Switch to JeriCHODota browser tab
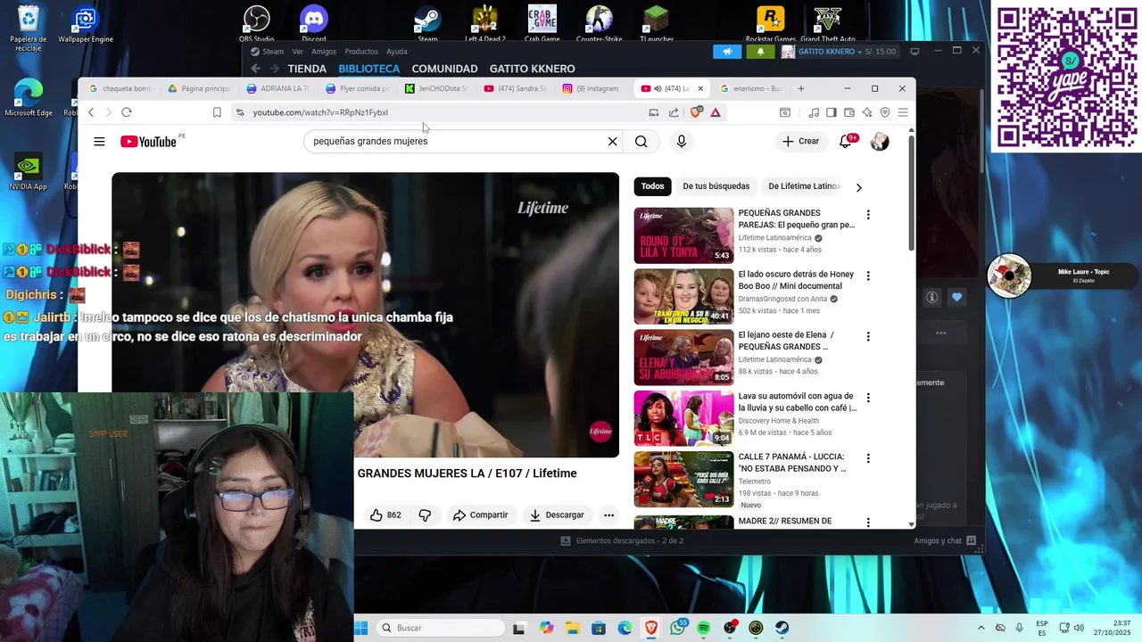 pyautogui.click(x=437, y=88)
